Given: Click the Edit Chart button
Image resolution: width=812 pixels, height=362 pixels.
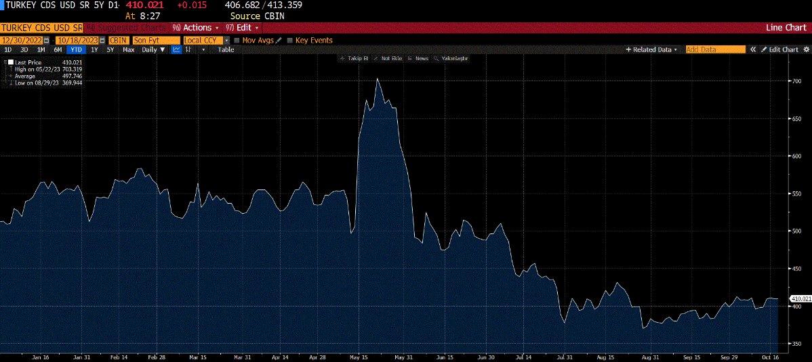Looking at the screenshot, I should pyautogui.click(x=779, y=49).
